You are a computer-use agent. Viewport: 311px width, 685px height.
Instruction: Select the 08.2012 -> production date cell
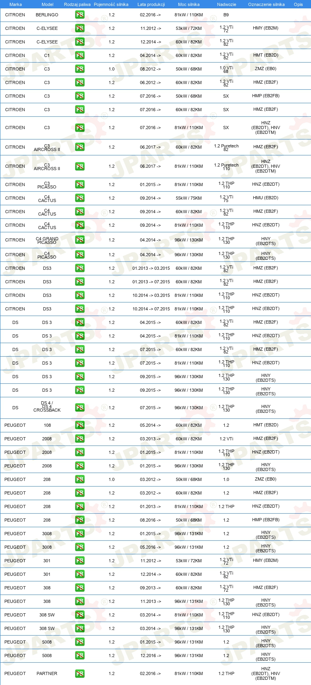pyautogui.click(x=150, y=69)
